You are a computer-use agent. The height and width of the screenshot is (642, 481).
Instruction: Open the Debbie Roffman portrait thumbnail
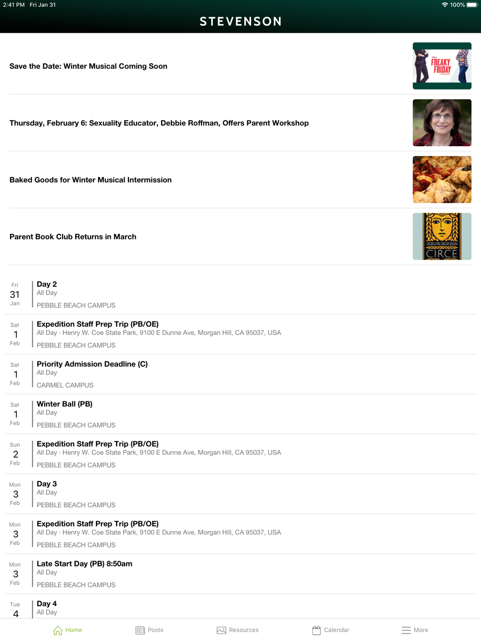click(442, 123)
